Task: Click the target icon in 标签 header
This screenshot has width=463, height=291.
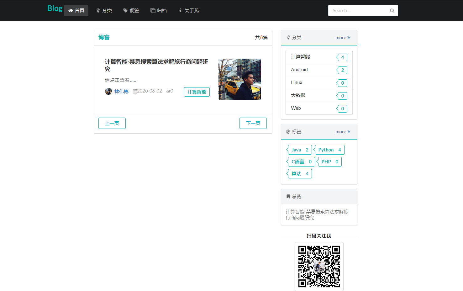Action: coord(288,132)
